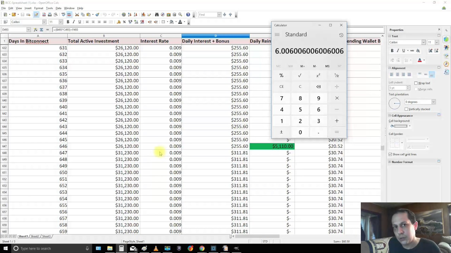Click the Insert Chart toolbar icon
451x253 pixels.
pyautogui.click(x=143, y=15)
